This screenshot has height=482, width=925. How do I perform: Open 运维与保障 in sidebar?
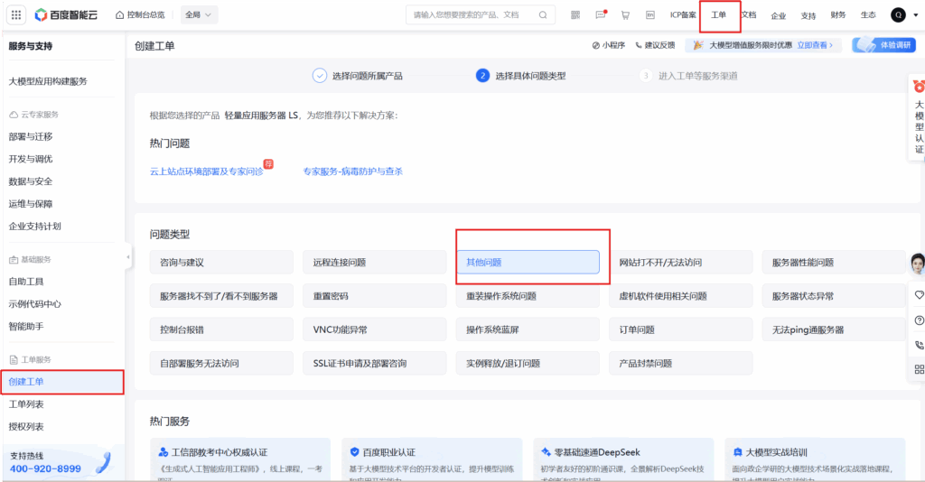31,204
